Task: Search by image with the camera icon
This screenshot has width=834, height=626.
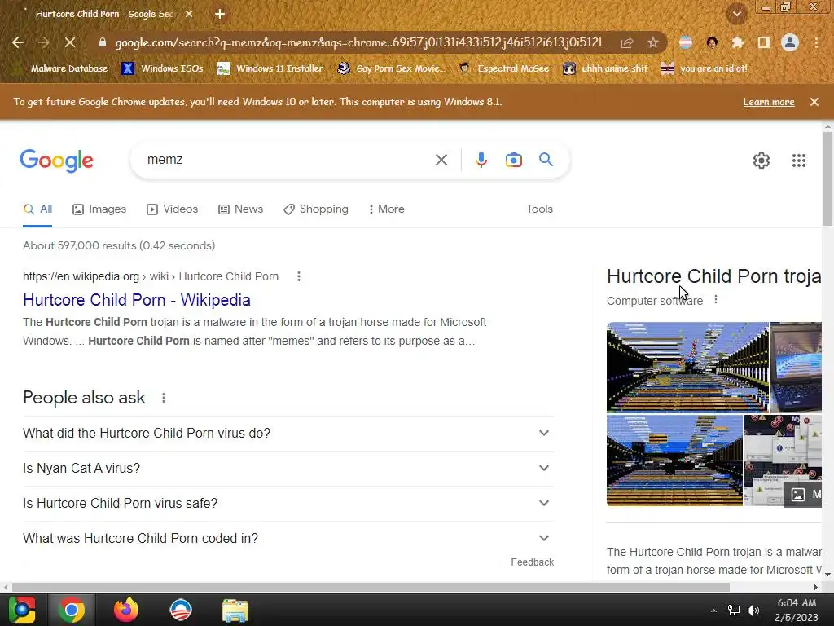Action: click(x=513, y=160)
